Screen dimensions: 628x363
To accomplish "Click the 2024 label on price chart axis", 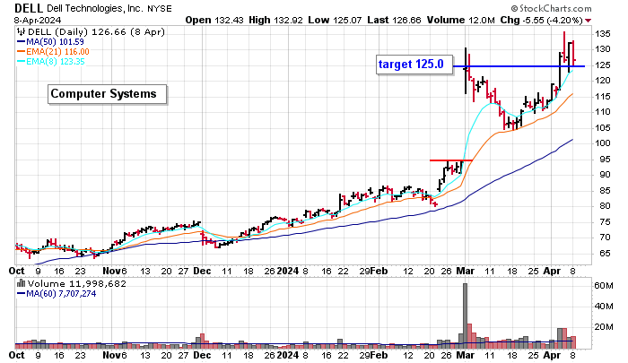I will [x=288, y=271].
